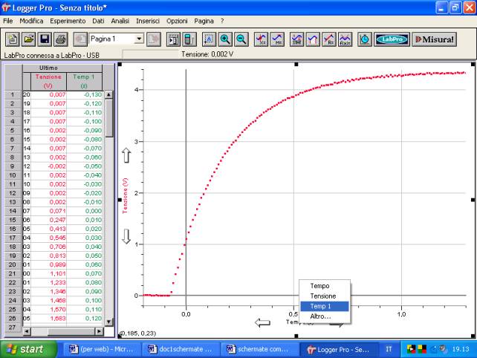Click the cell with value -0,050
Image resolution: width=477 pixels, height=358 pixels.
click(x=84, y=166)
